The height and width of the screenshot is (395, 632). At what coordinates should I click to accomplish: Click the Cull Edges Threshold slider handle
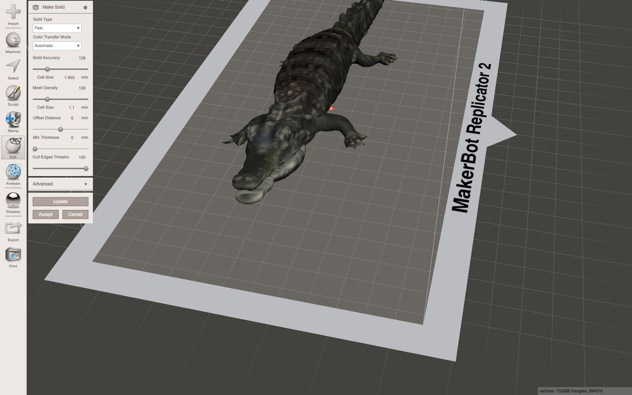tap(86, 168)
